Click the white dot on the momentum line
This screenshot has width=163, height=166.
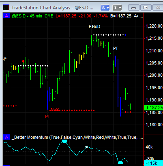(x=86, y=147)
